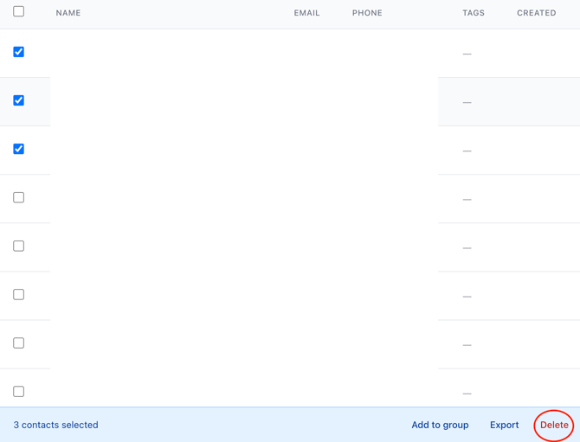580x442 pixels.
Task: Export the selected contacts
Action: pyautogui.click(x=504, y=425)
